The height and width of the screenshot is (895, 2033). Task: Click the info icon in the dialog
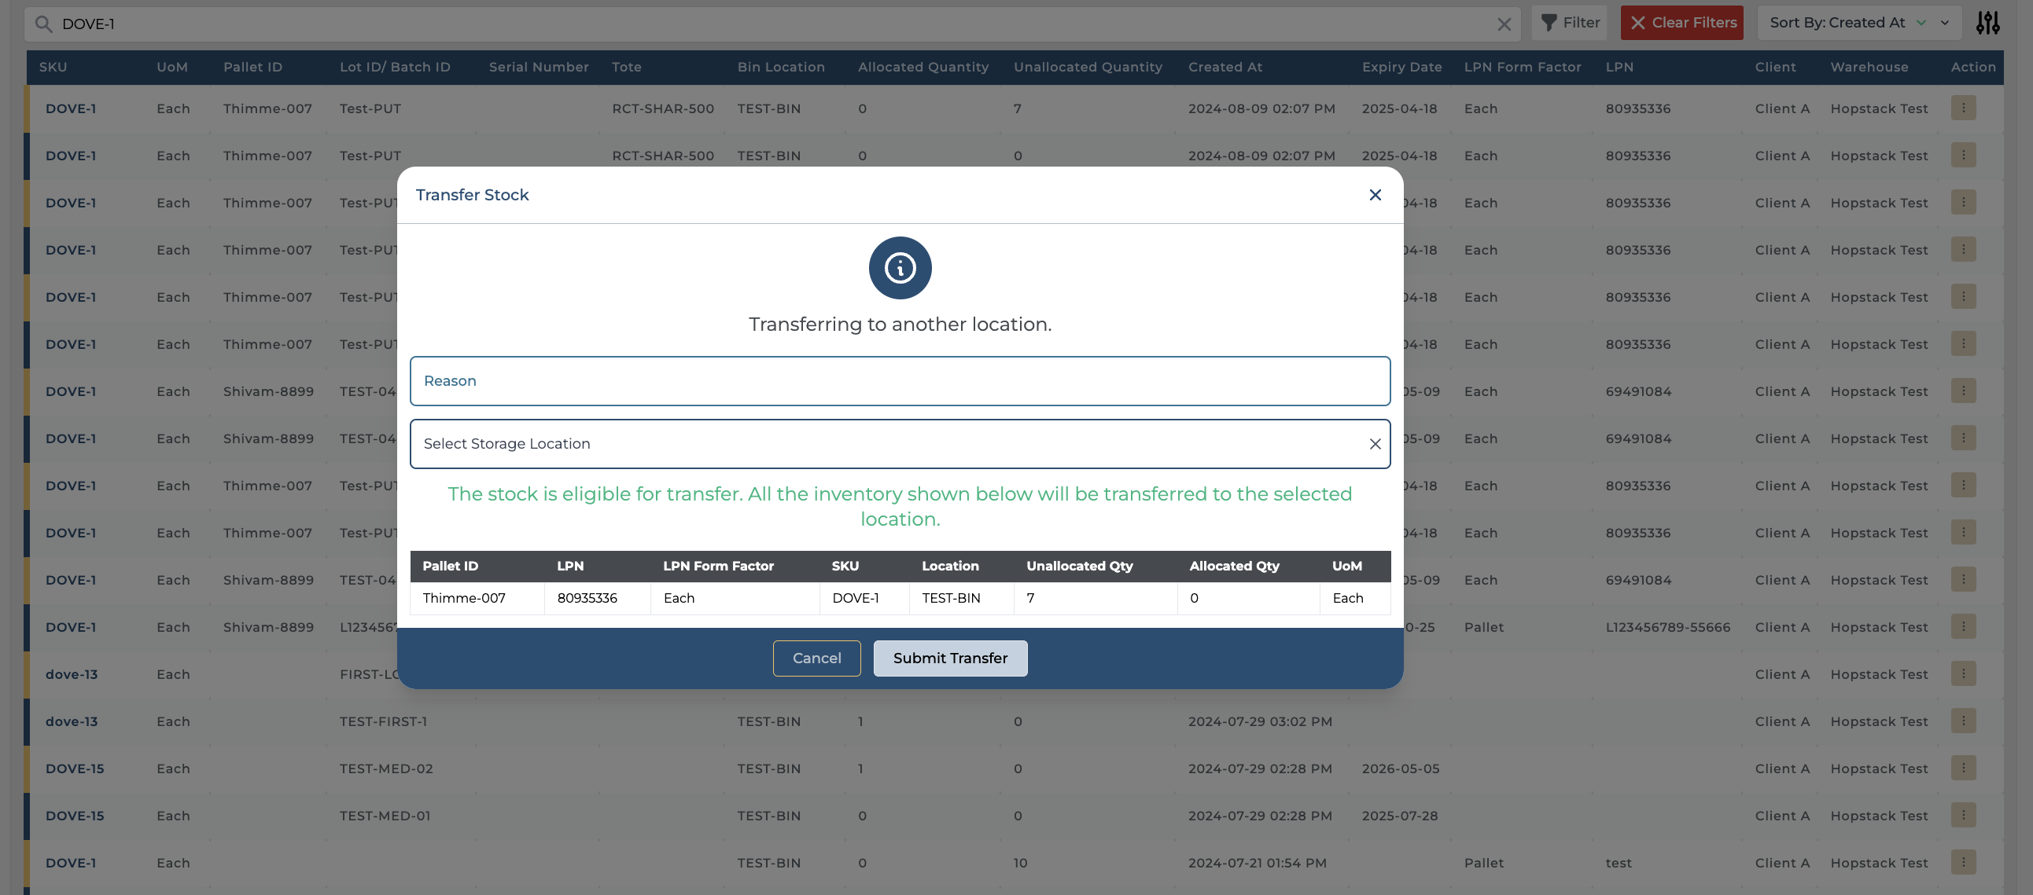tap(900, 268)
